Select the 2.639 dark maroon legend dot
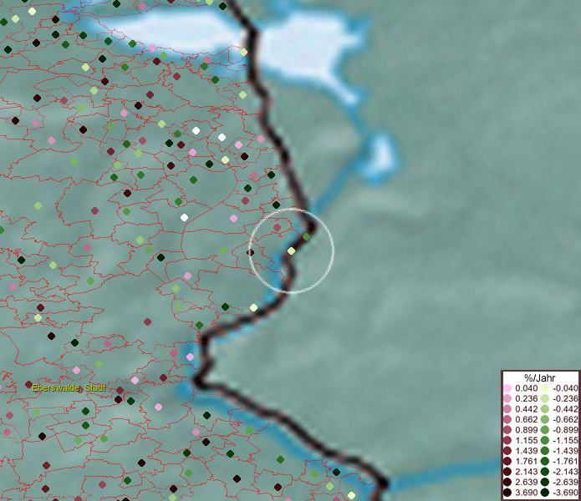Screen dimensions: 581x501 point(507,482)
